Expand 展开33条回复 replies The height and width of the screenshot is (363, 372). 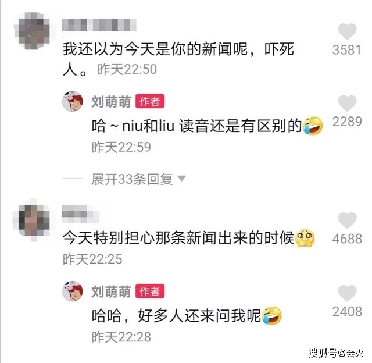pos(132,179)
